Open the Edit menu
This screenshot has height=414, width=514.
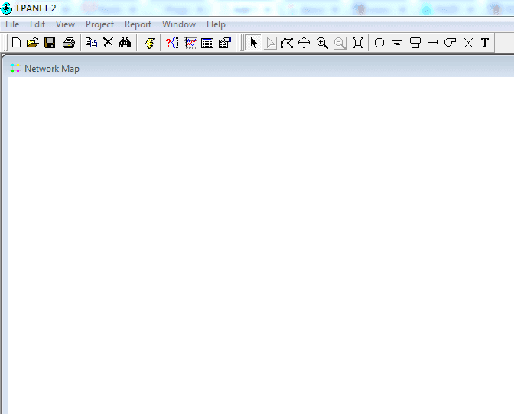point(37,24)
